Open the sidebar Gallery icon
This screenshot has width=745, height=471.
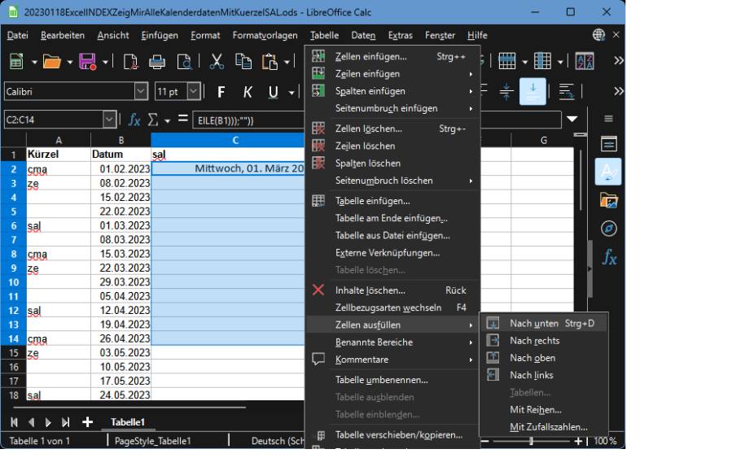(x=608, y=200)
